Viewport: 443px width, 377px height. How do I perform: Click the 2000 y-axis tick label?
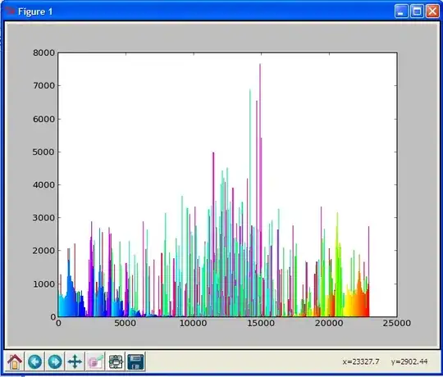[43, 251]
